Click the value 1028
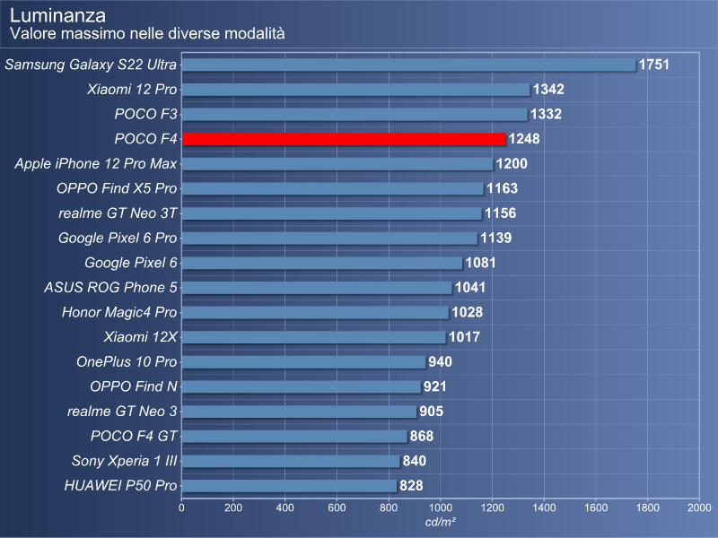 click(x=467, y=312)
